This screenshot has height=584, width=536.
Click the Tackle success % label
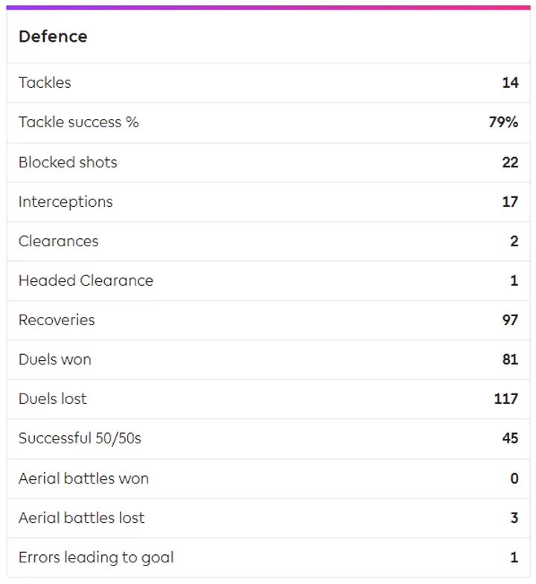pyautogui.click(x=78, y=122)
